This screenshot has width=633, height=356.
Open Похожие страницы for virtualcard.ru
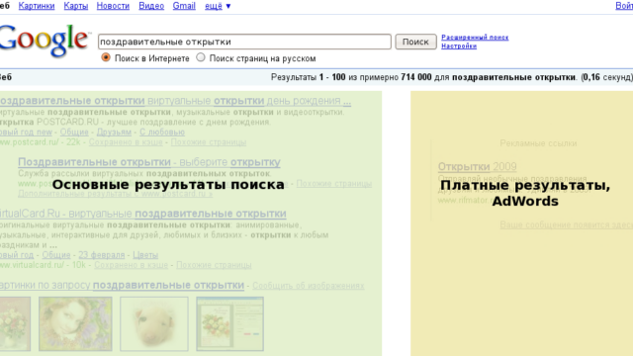click(214, 265)
